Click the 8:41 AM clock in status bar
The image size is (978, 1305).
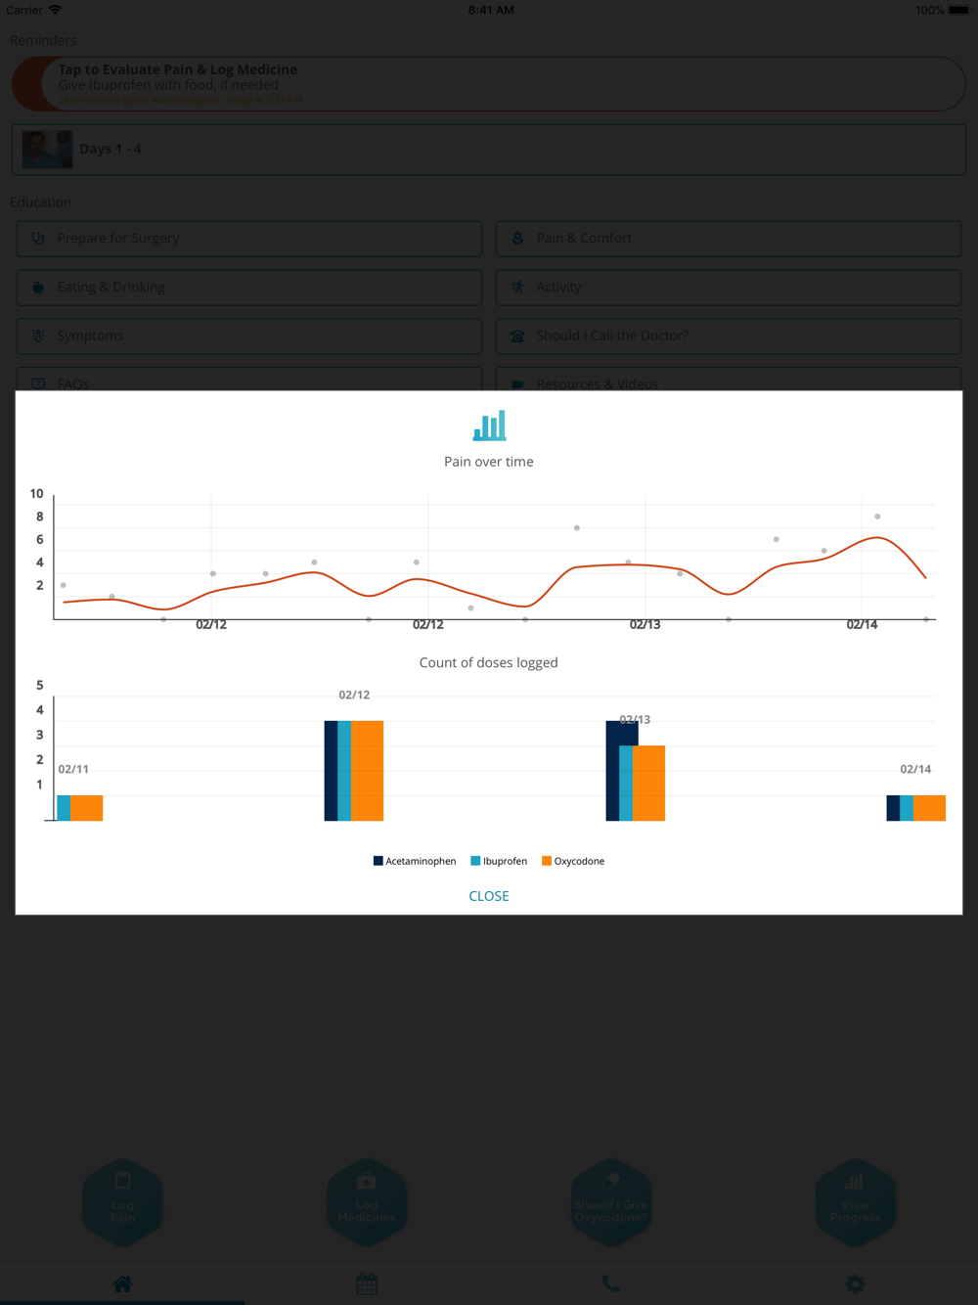(x=491, y=10)
